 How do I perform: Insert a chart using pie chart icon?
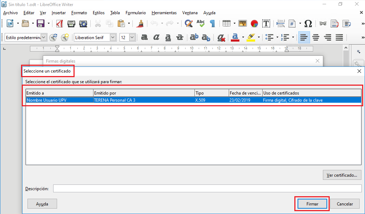pyautogui.click(x=254, y=23)
